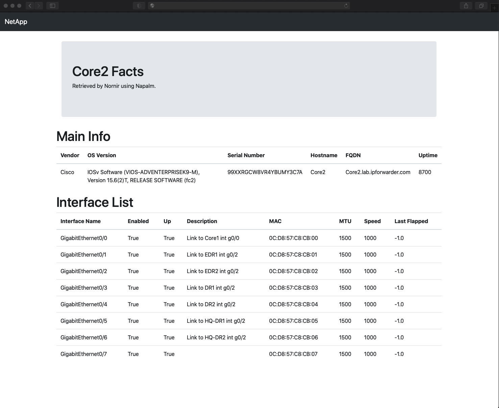The image size is (499, 408).
Task: Open the NetApp navbar brand link
Action: (16, 22)
